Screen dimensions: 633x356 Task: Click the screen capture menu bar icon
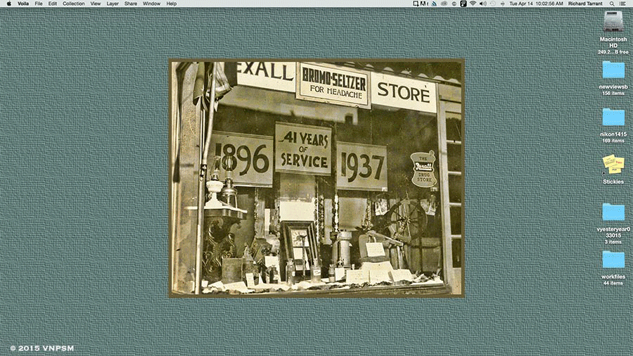point(416,4)
